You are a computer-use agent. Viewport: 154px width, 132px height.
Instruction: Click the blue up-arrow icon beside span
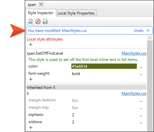pos(41,4)
